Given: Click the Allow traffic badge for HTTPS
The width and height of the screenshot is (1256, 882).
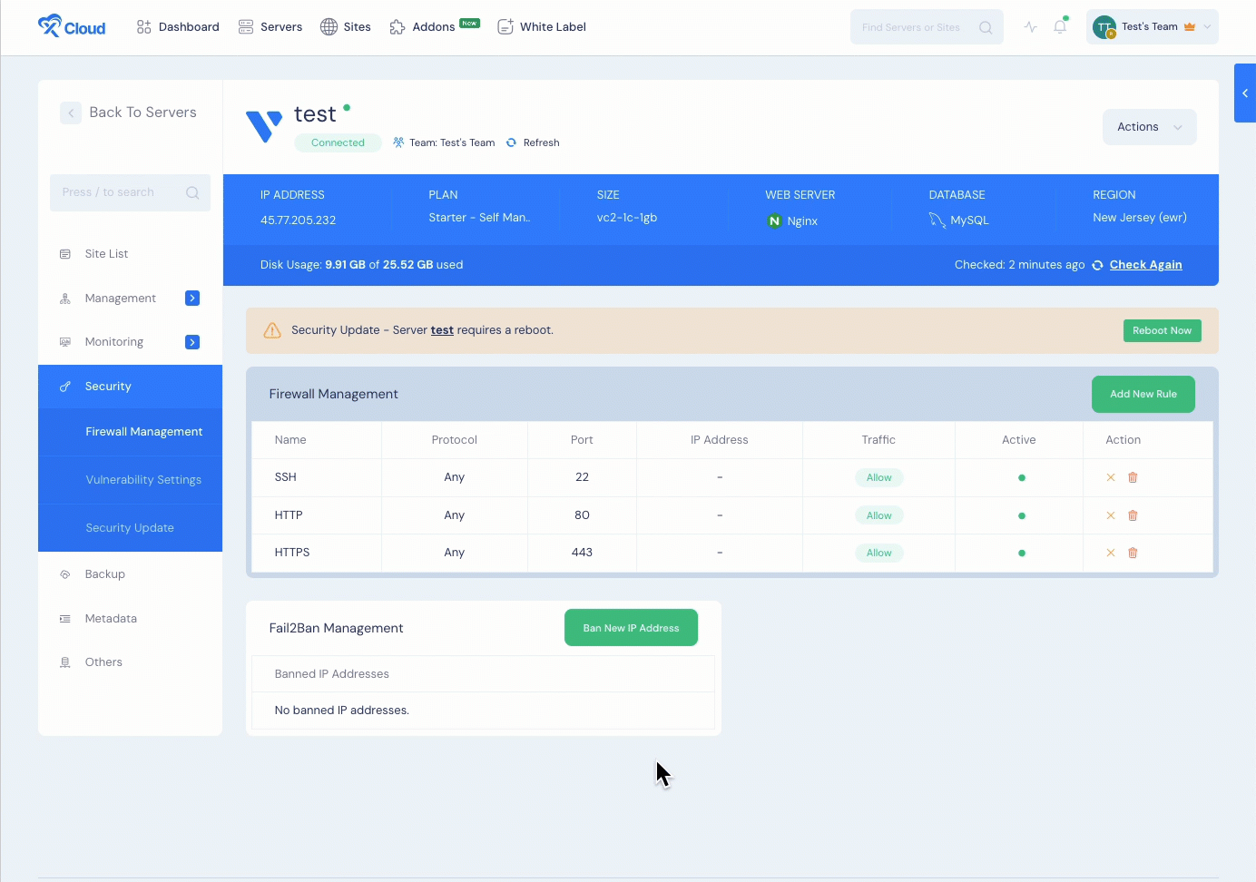Looking at the screenshot, I should tap(878, 552).
